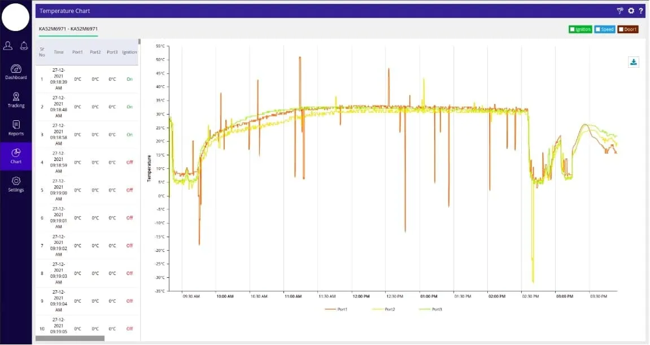Open Settings from the left sidebar
The width and height of the screenshot is (650, 345).
click(16, 184)
